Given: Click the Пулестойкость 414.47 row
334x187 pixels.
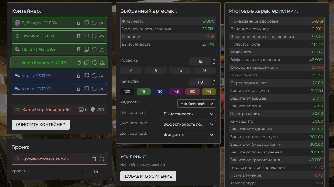Looking at the screenshot, I should point(277,44).
